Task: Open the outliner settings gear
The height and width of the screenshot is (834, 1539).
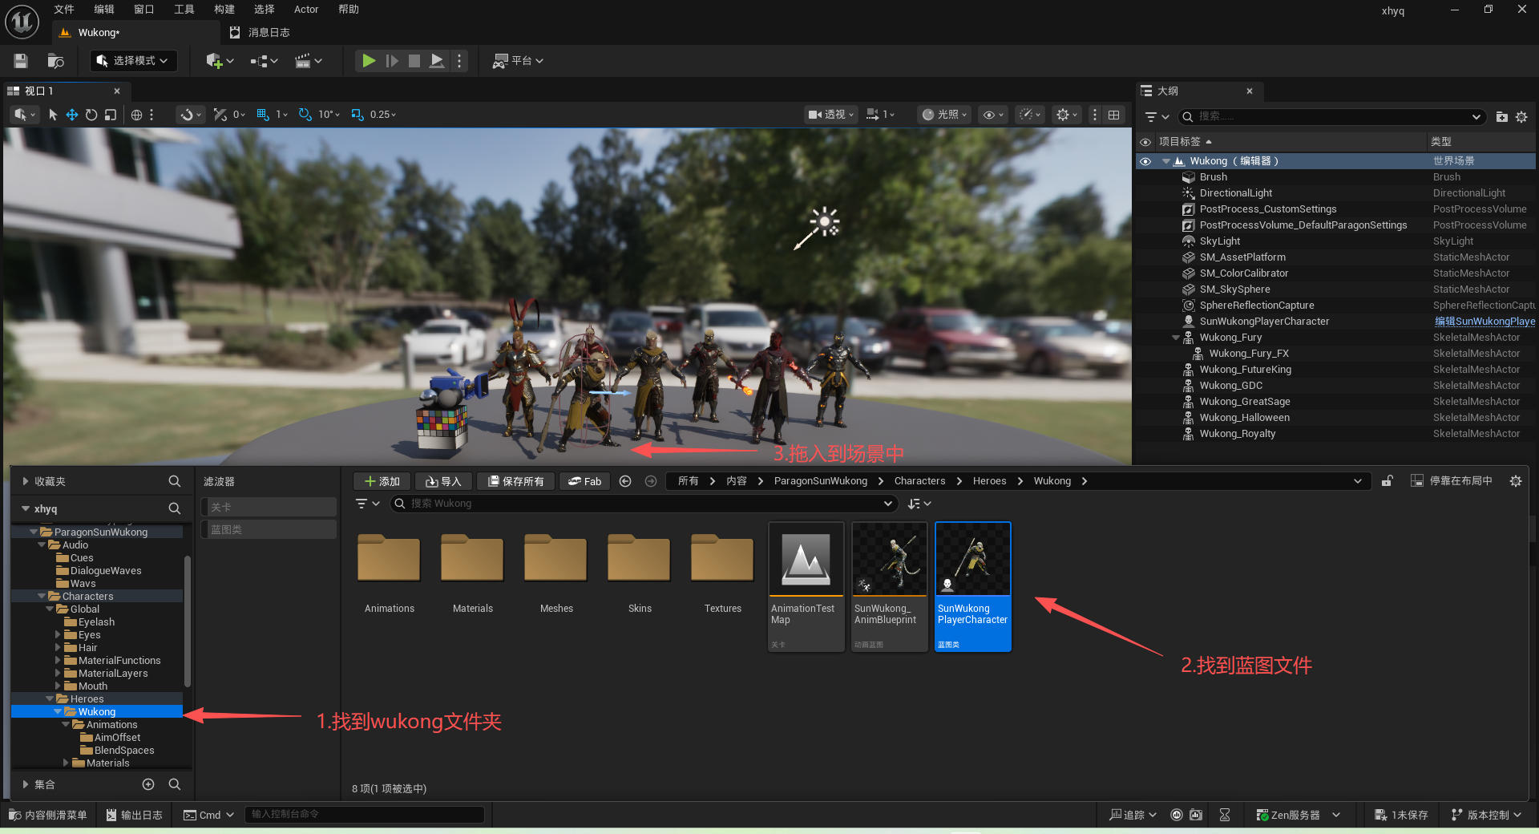Action: (x=1521, y=117)
